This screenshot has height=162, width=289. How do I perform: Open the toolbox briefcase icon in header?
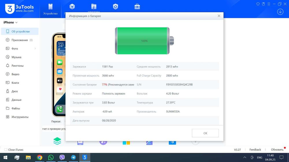137,7
